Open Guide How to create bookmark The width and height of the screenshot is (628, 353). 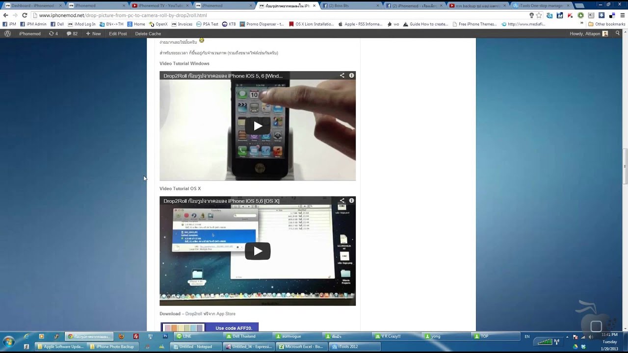point(426,24)
